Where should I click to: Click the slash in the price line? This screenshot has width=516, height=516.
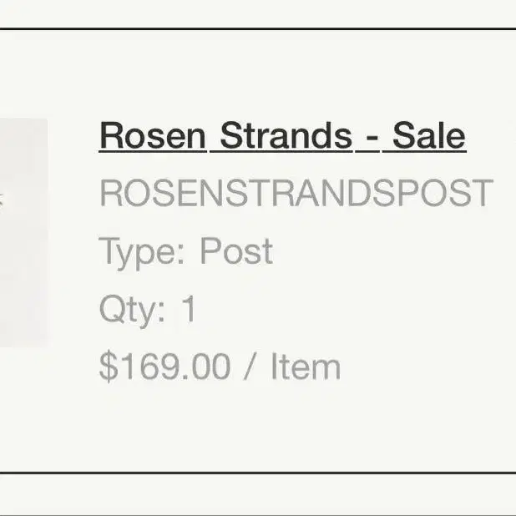(249, 367)
